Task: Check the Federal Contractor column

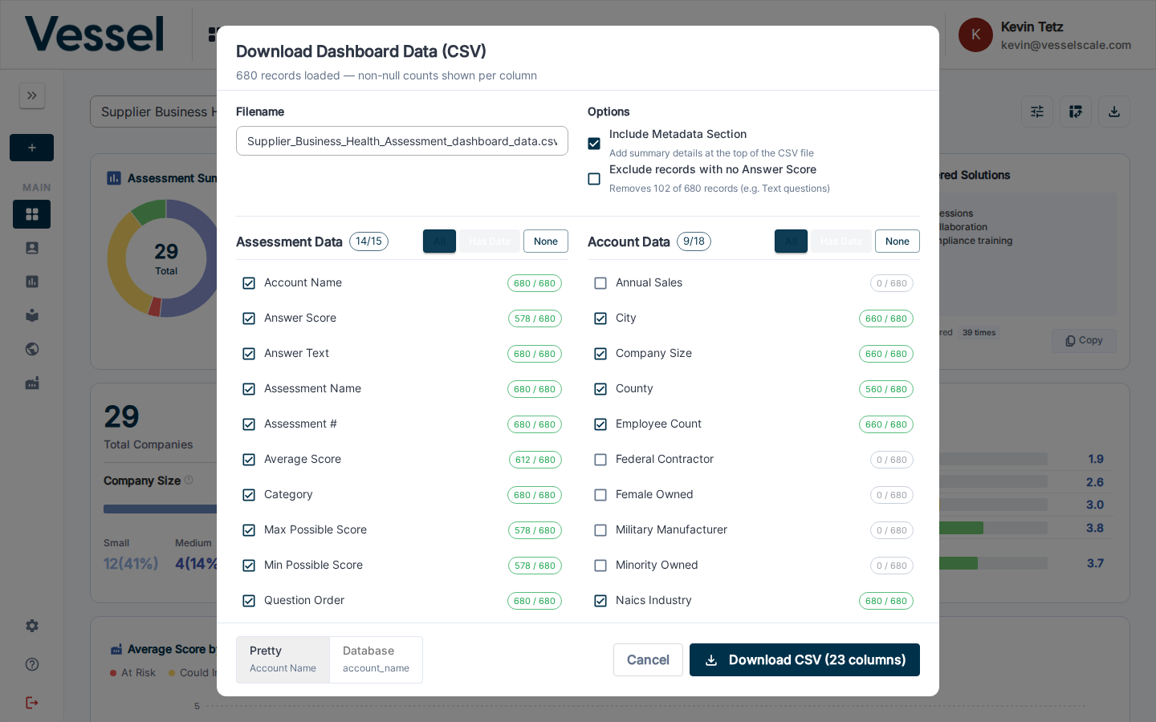Action: coord(600,460)
